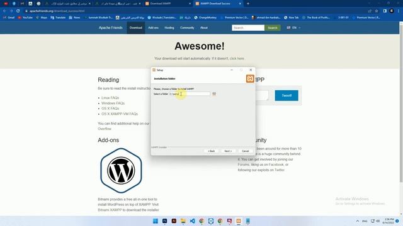
Task: Open the OS X XAMPP-VM FAQs link
Action: pyautogui.click(x=120, y=114)
